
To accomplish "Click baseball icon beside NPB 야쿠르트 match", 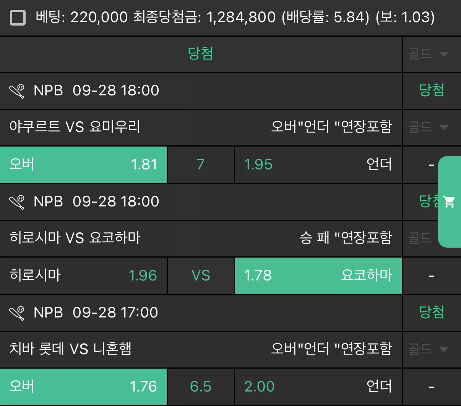I will 17,91.
